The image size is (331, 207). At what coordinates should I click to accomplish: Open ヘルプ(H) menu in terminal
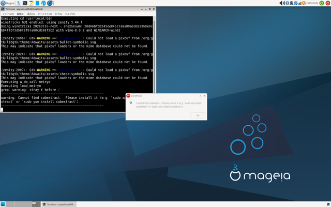[70, 14]
